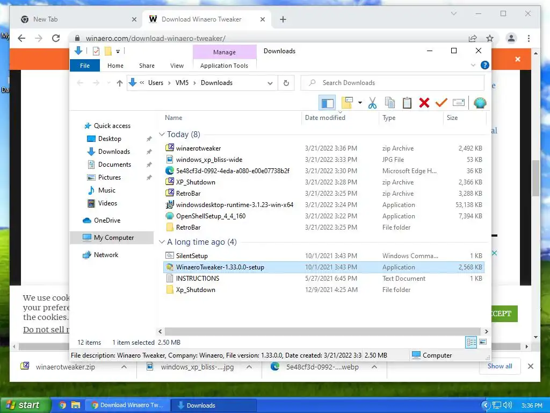Click the orange checkmark Properties icon

(x=442, y=103)
